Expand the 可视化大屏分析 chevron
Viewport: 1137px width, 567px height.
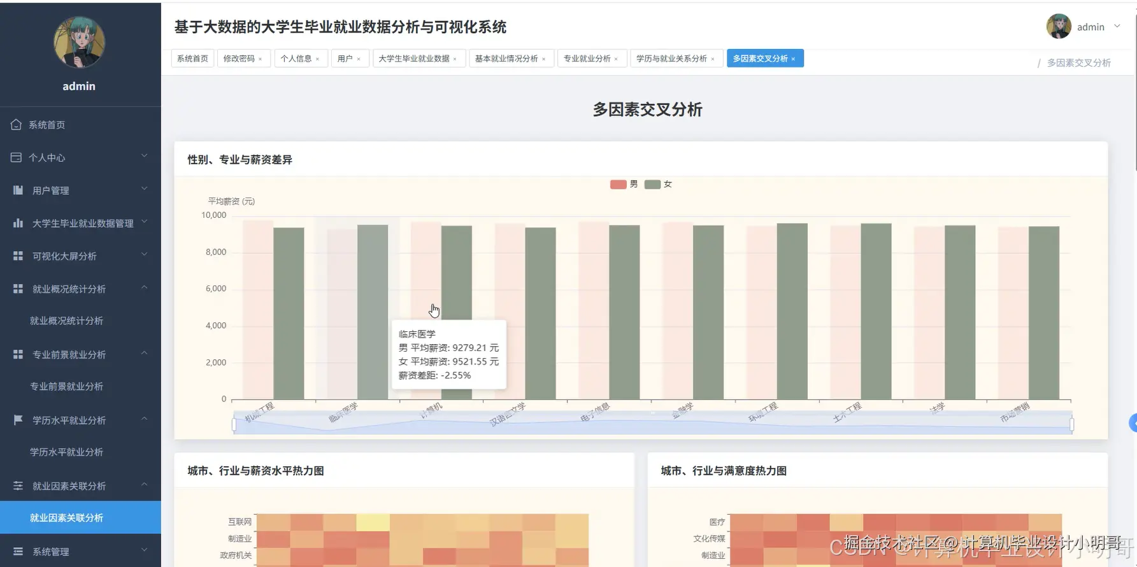click(x=145, y=254)
